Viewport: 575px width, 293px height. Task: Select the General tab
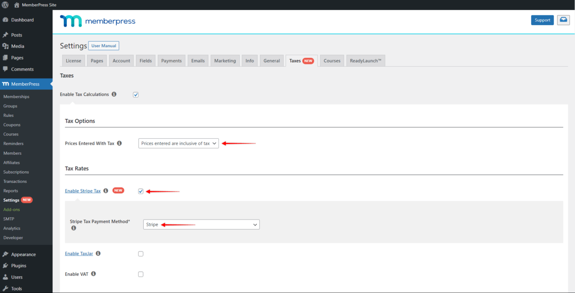tap(272, 61)
